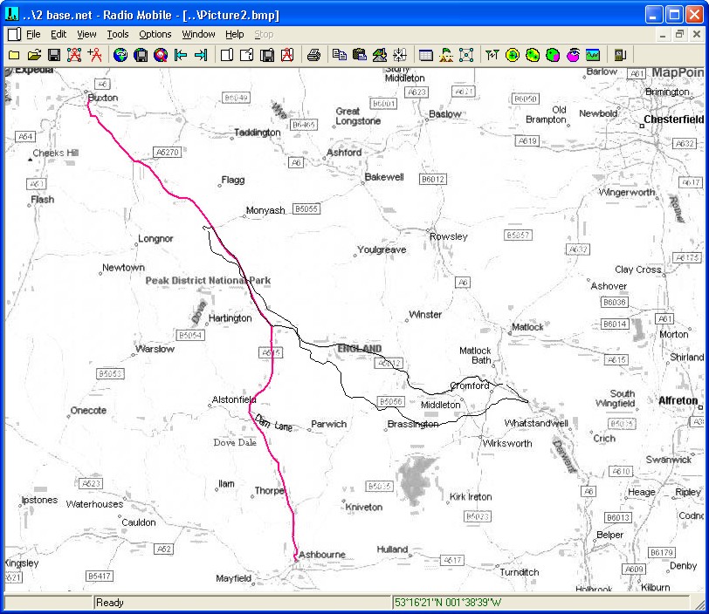Close the Picture2.bmp child window
This screenshot has width=709, height=614.
pos(697,34)
